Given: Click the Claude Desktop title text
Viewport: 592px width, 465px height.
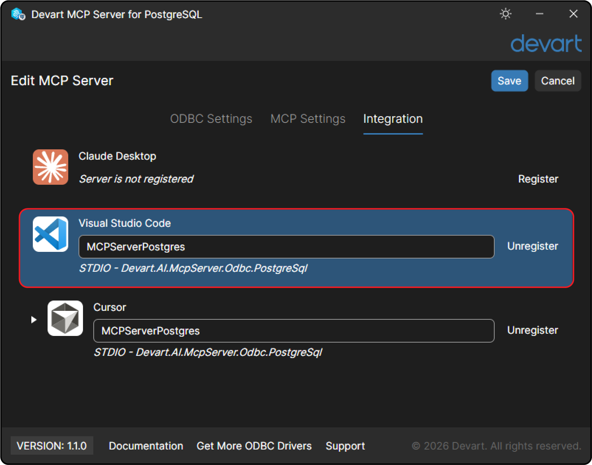Looking at the screenshot, I should click(x=117, y=156).
